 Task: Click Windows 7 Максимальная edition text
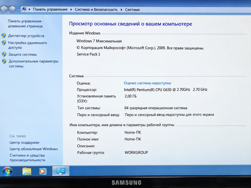[99, 41]
